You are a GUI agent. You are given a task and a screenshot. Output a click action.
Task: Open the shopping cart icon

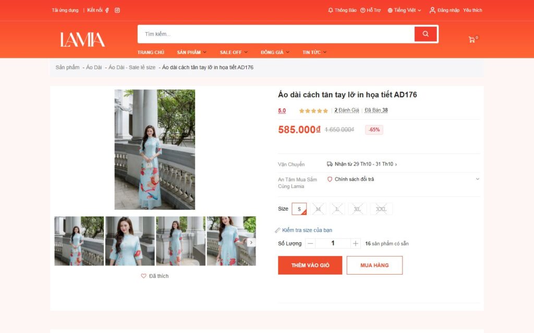tap(471, 40)
